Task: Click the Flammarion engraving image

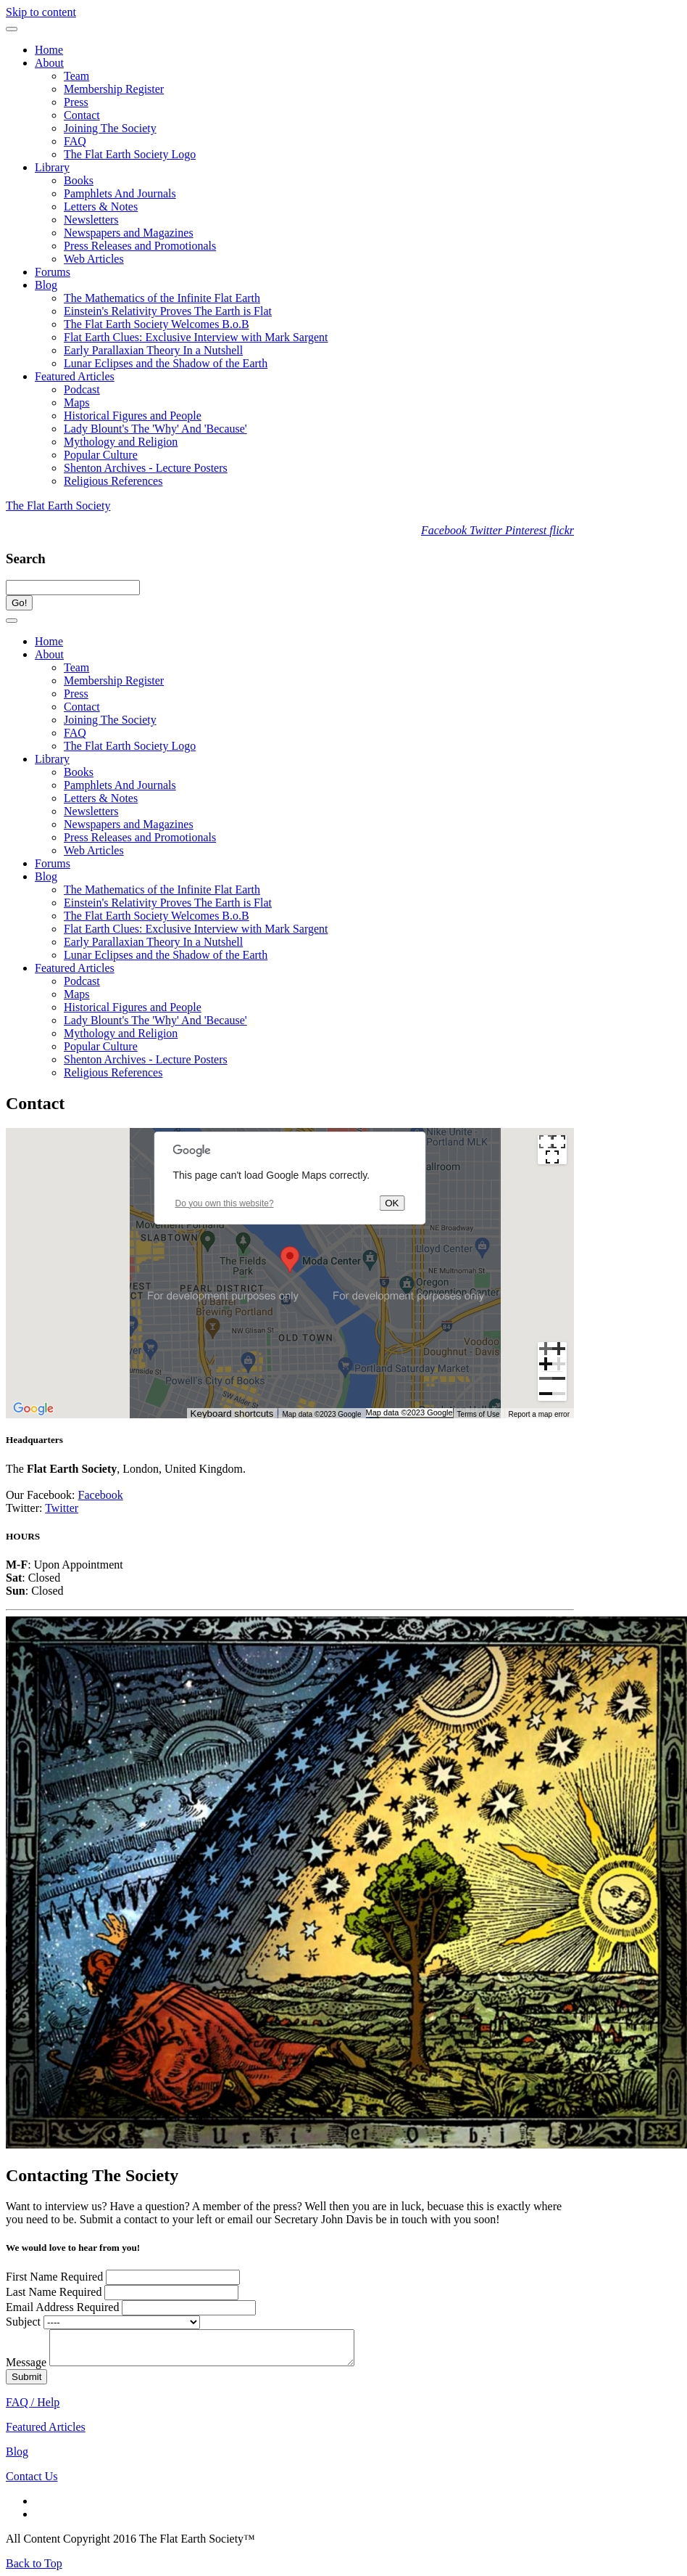Action: 346,1881
